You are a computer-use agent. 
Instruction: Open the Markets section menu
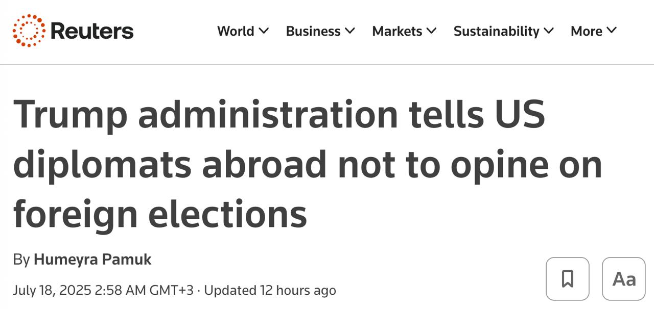pyautogui.click(x=397, y=31)
